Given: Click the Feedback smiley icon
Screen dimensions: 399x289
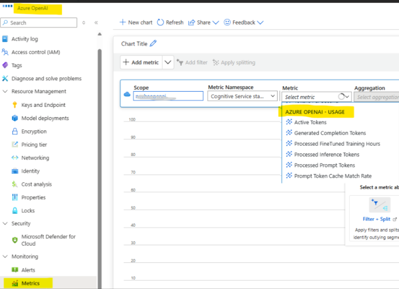Looking at the screenshot, I should (227, 23).
